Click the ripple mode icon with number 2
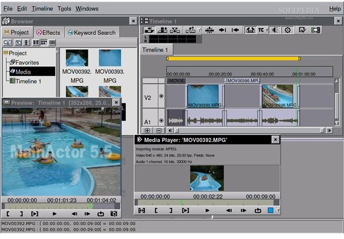Viewport: 344px width, 239px height. point(190,30)
